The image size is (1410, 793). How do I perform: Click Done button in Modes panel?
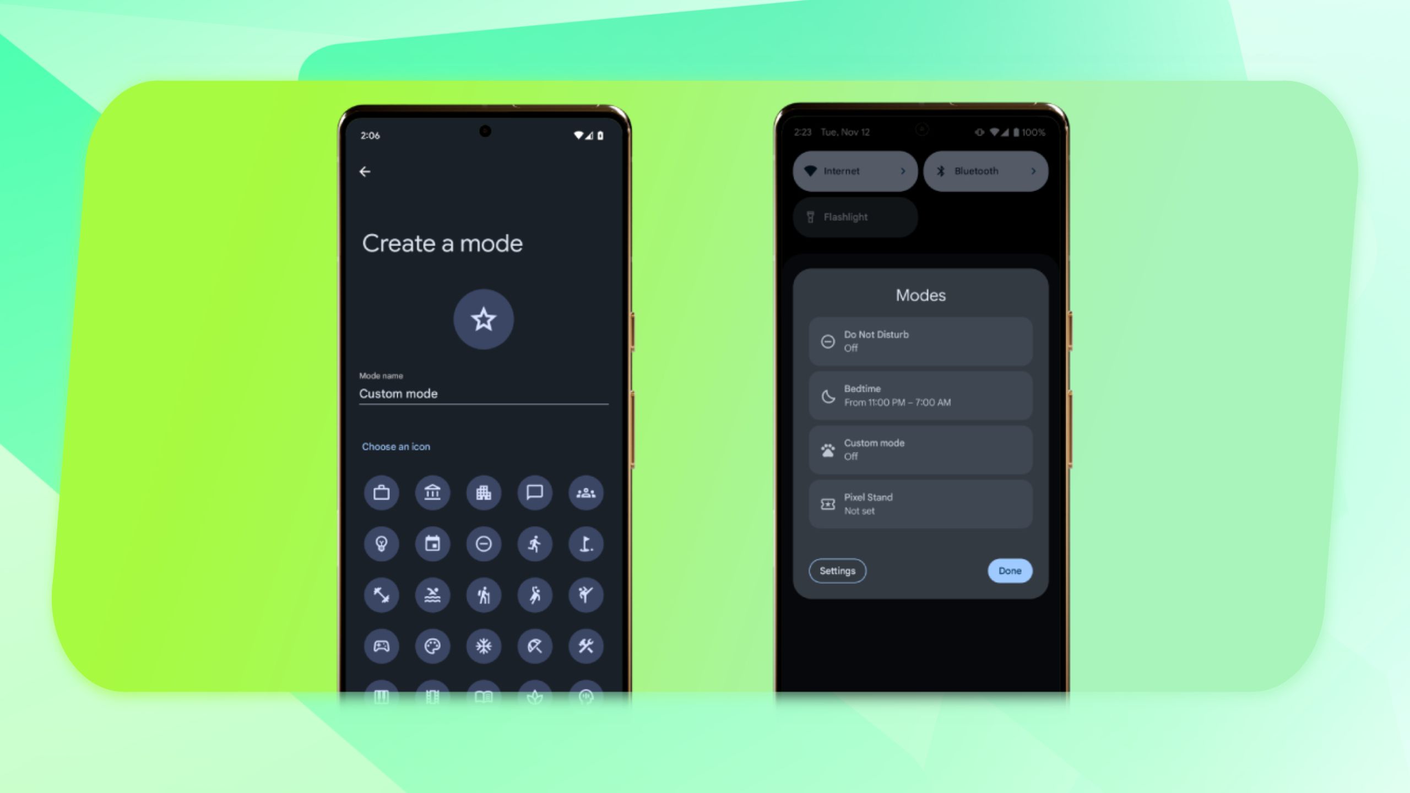pos(1010,571)
